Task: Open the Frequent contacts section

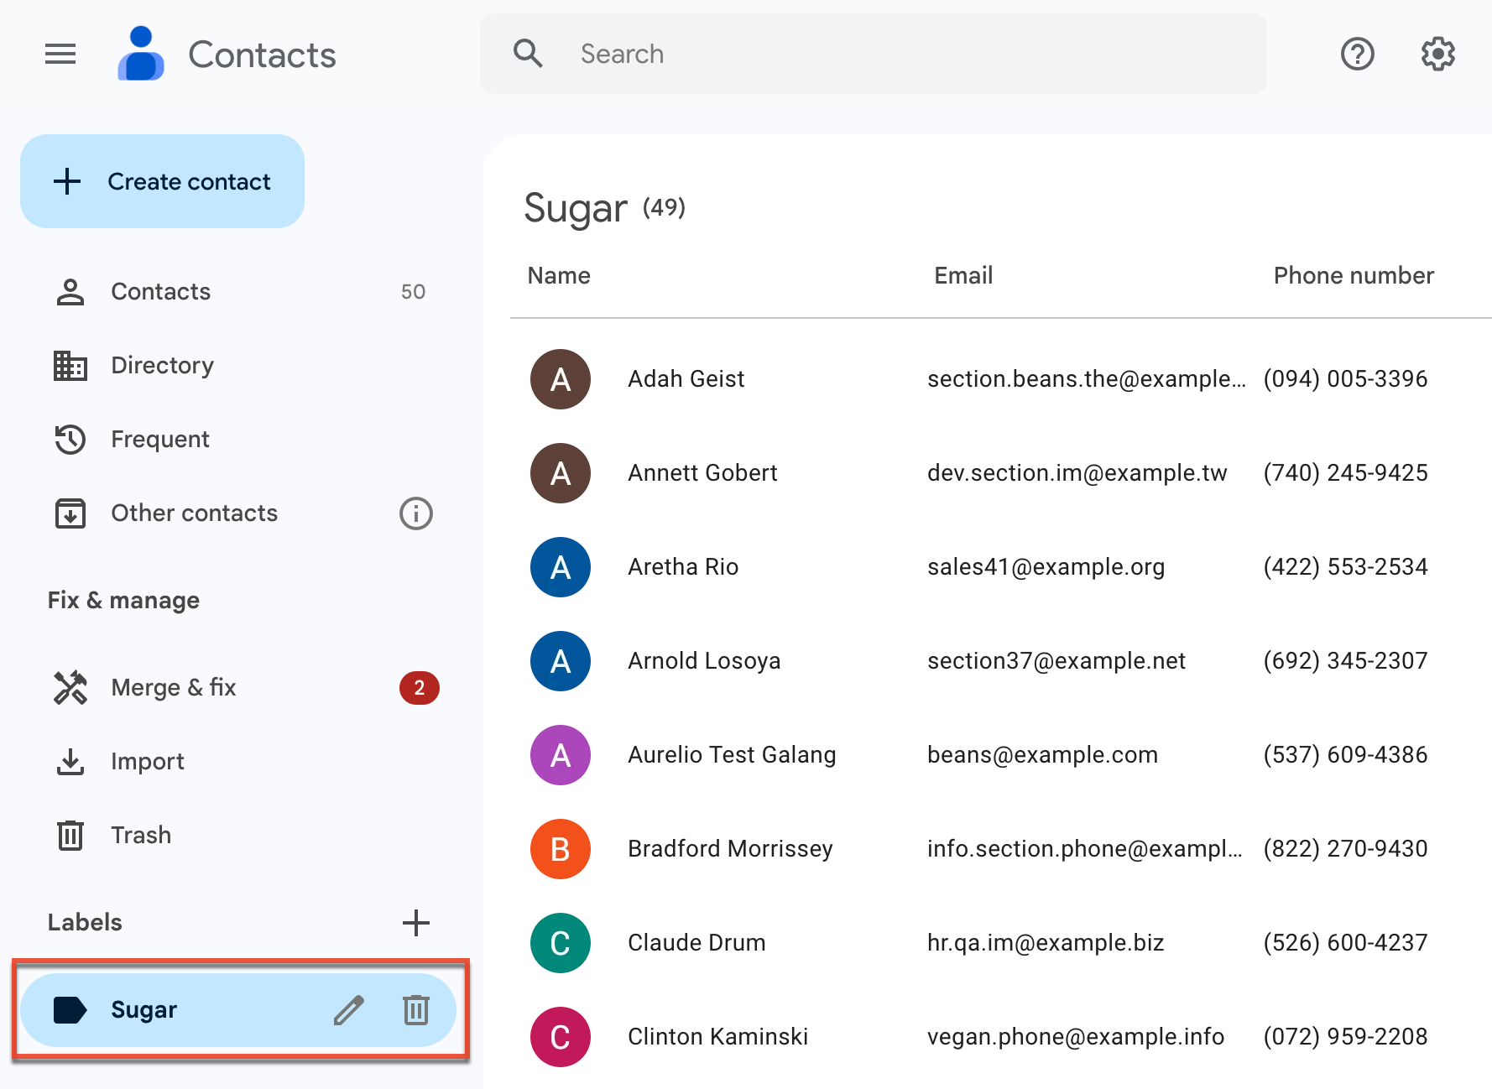Action: pyautogui.click(x=159, y=439)
